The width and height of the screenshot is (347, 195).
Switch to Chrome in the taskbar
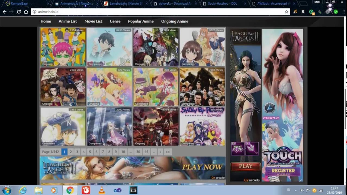click(x=70, y=190)
